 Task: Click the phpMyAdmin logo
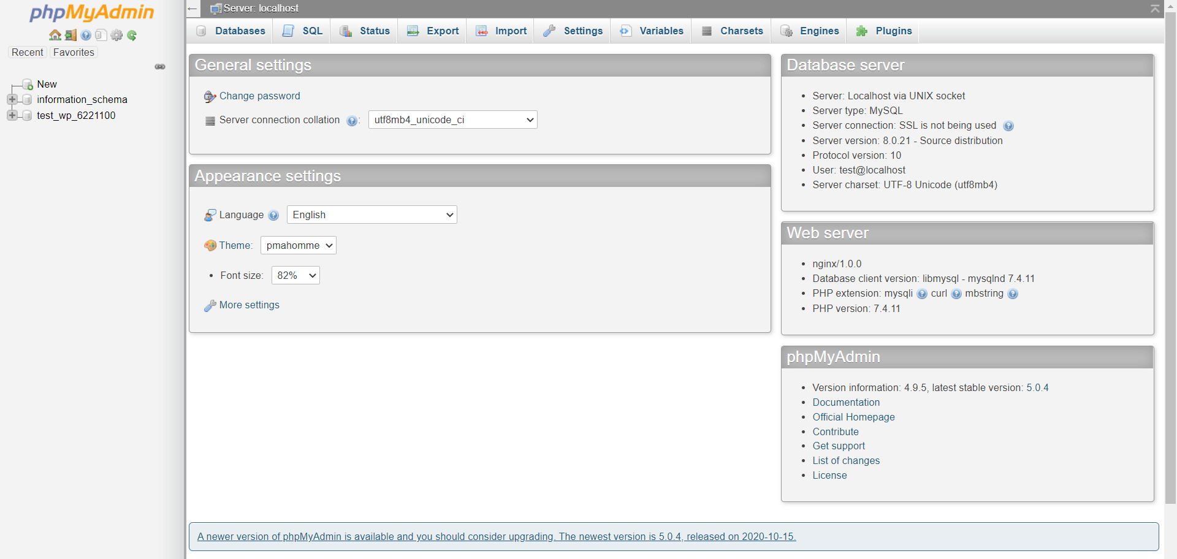(92, 12)
